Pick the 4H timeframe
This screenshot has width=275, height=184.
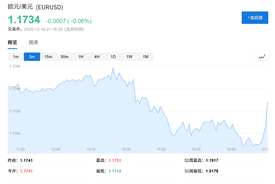point(97,57)
